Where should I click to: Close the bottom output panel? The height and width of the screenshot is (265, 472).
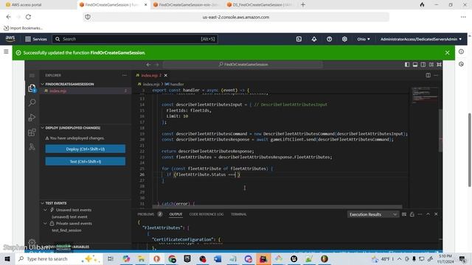pyautogui.click(x=436, y=214)
